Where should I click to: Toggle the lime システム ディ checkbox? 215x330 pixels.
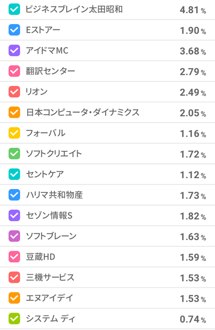[14, 319]
